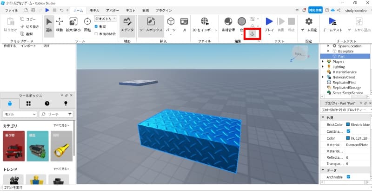Select the 乗り物 vehicle category thumbnail
372x194 pixels.
click(14, 146)
